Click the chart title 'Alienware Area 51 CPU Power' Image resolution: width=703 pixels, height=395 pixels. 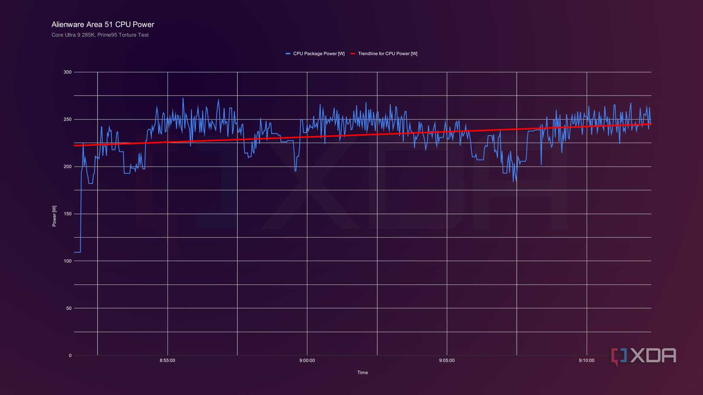click(x=103, y=25)
